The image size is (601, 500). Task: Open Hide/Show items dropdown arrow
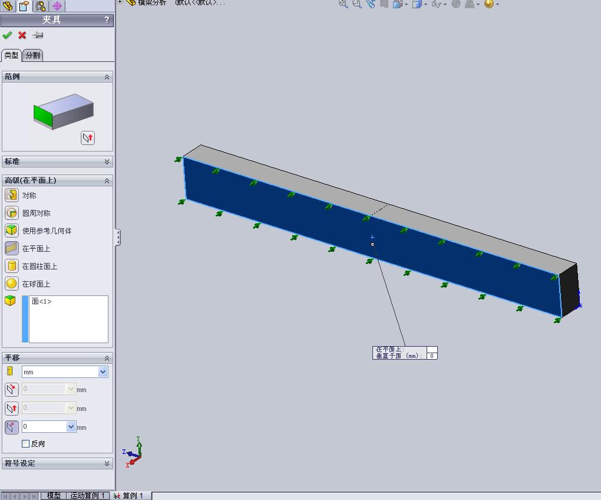pos(445,5)
